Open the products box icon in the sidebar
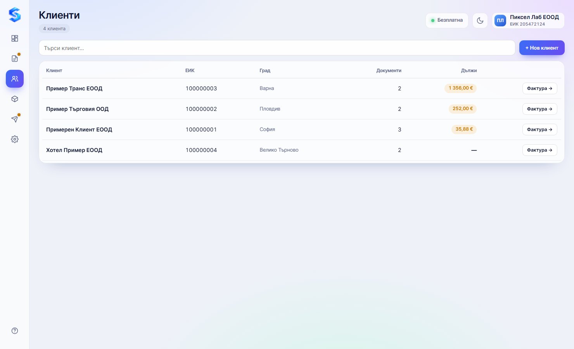Image resolution: width=574 pixels, height=349 pixels. point(15,99)
